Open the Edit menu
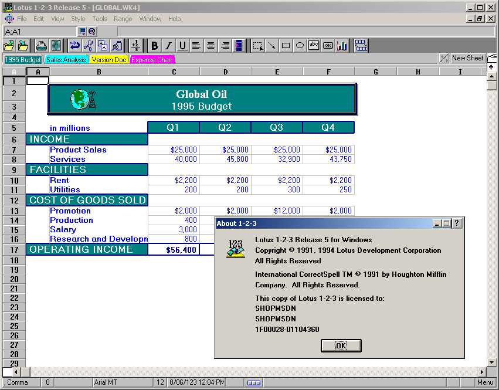The image size is (499, 390). pyautogui.click(x=39, y=19)
